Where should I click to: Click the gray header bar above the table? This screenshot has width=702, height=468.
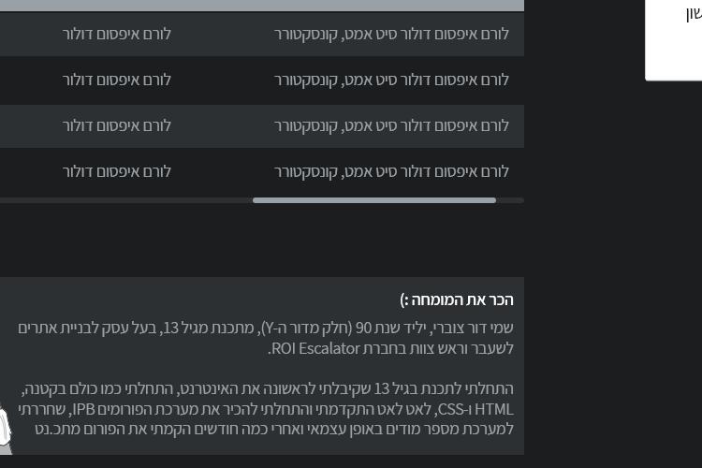click(x=262, y=6)
